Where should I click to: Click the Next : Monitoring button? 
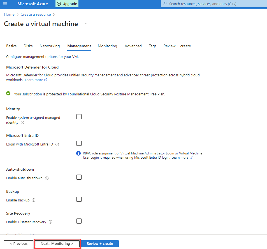click(x=57, y=243)
